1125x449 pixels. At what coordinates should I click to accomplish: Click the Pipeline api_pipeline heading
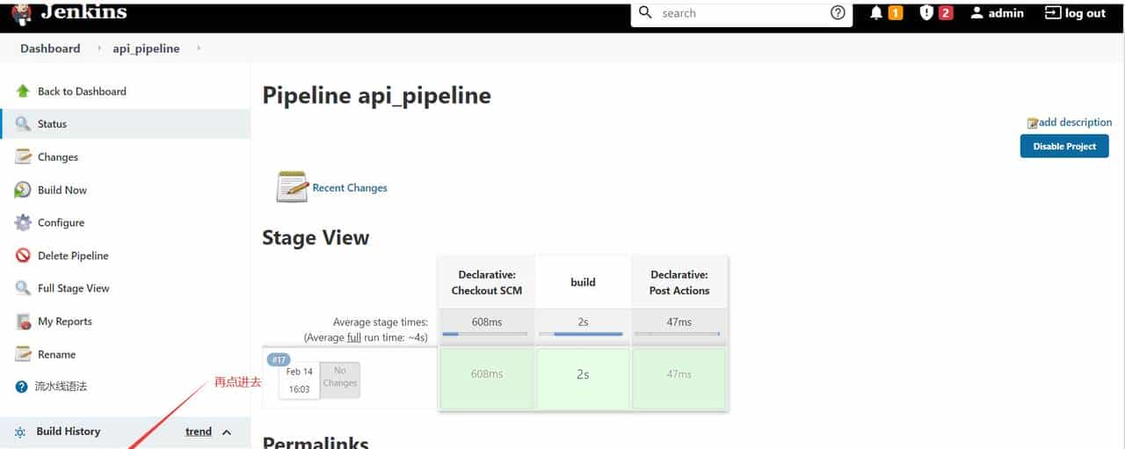pos(376,95)
